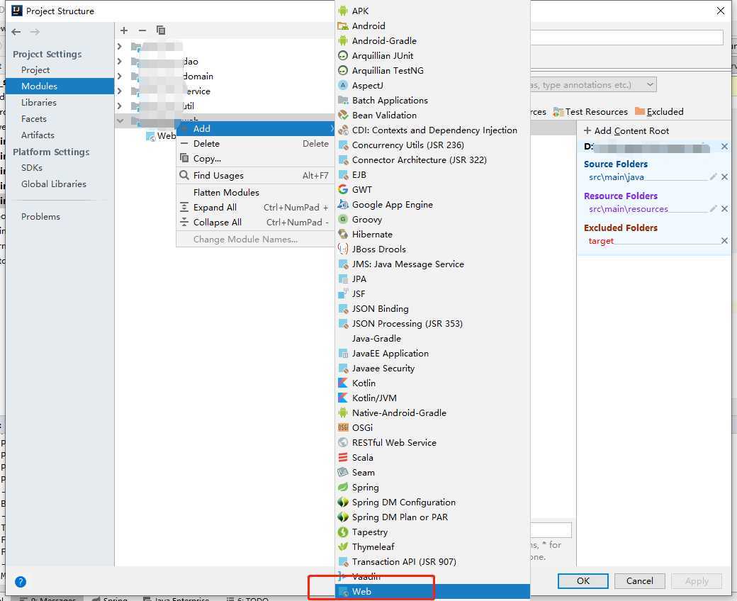Select Flatten Modules in the context menu

pos(255,193)
